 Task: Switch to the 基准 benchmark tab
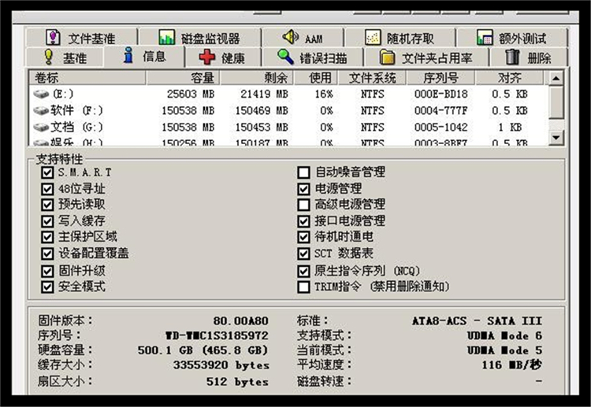coord(65,57)
